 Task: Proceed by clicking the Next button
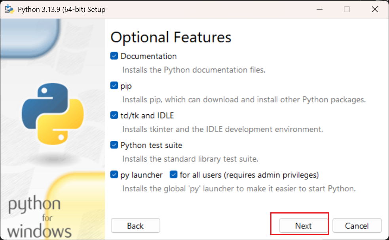pos(304,226)
